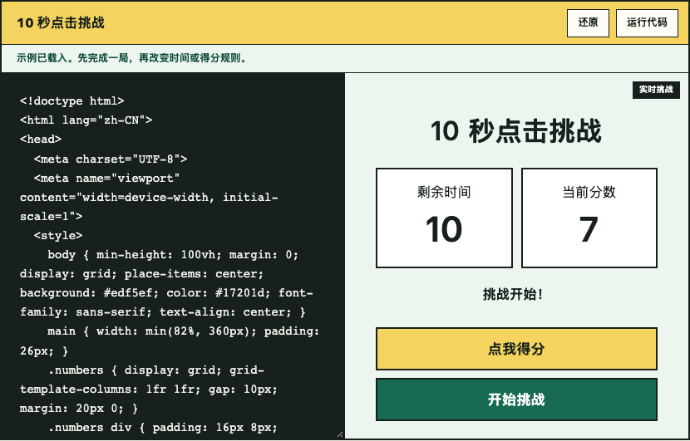Select the 当前分数 score box
690x441 pixels.
tap(589, 218)
